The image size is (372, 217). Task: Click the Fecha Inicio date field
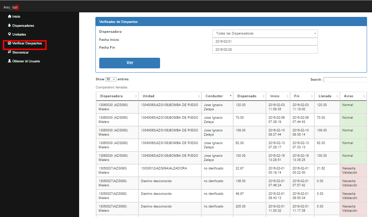pyautogui.click(x=265, y=41)
